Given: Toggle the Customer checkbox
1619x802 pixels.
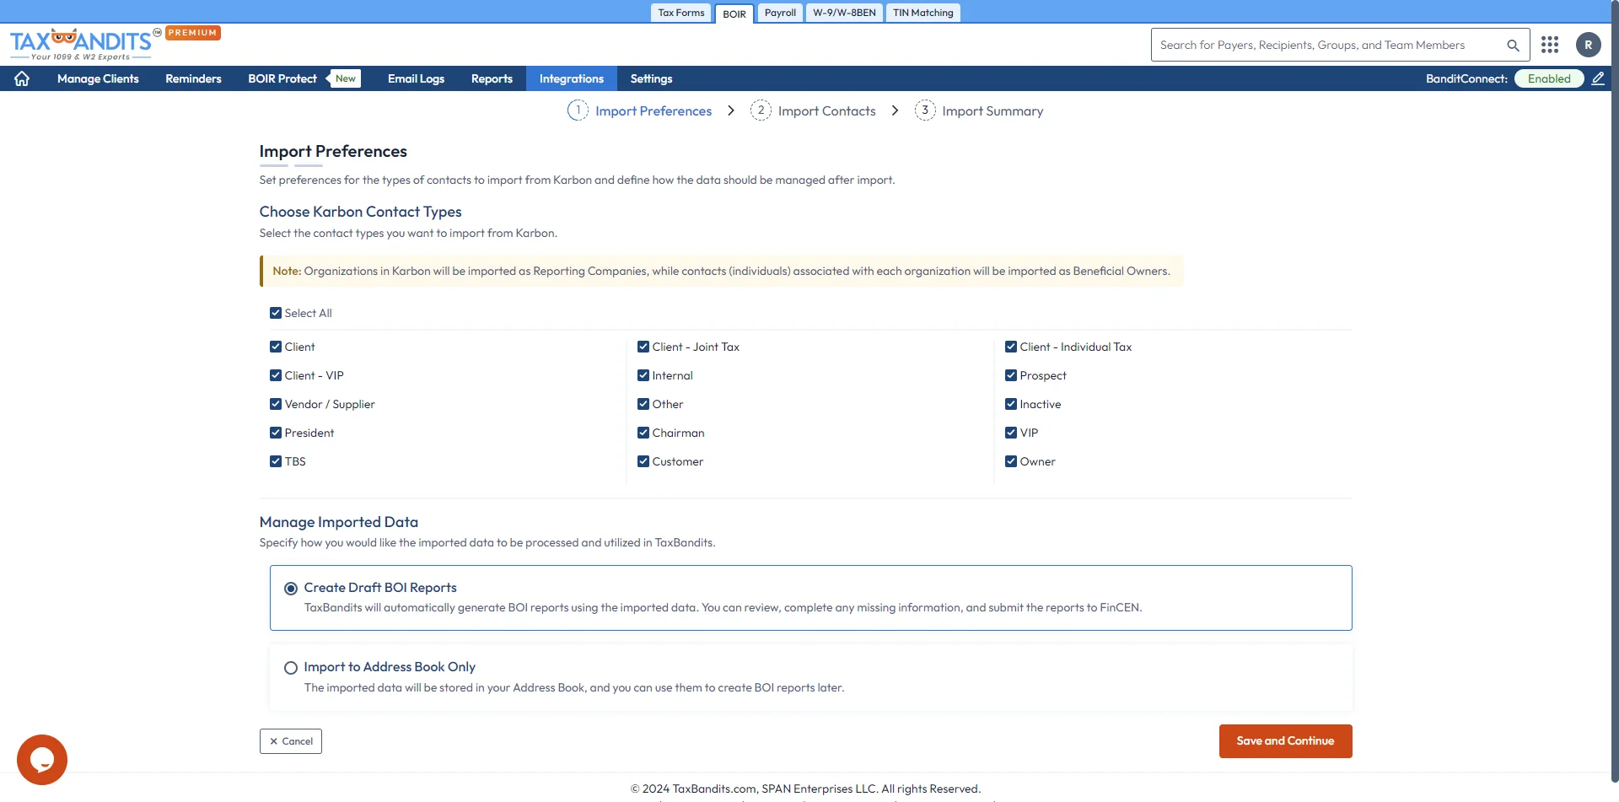Looking at the screenshot, I should 643,461.
